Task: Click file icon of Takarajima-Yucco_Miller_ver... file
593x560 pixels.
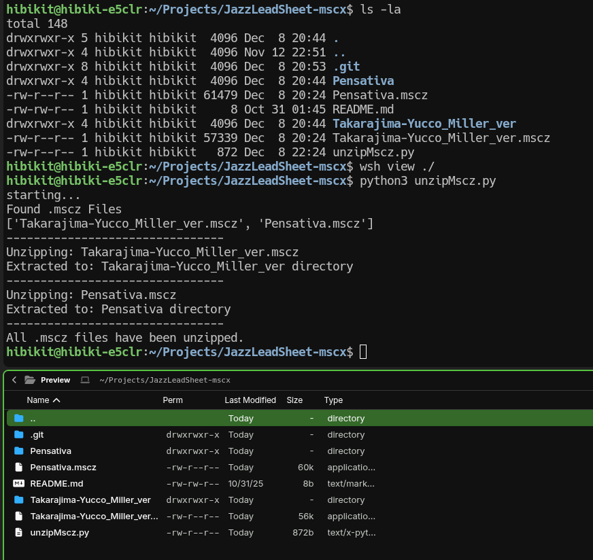Action: tap(19, 516)
